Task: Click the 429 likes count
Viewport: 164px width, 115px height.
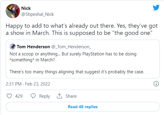Action: 19,96
